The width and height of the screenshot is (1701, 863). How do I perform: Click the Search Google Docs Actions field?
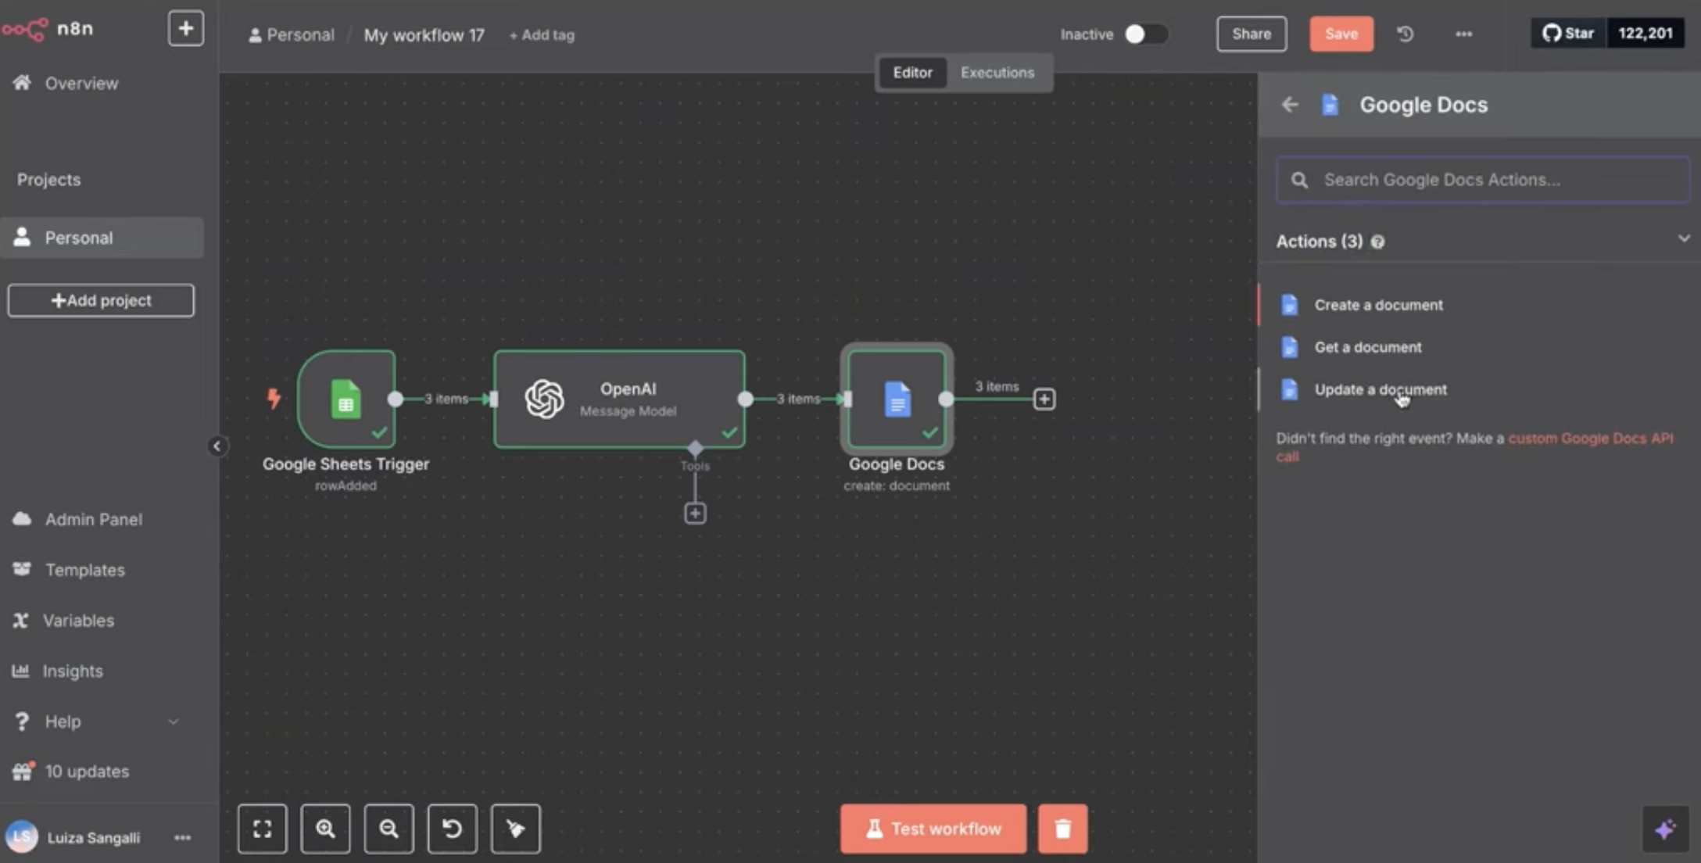coord(1482,180)
